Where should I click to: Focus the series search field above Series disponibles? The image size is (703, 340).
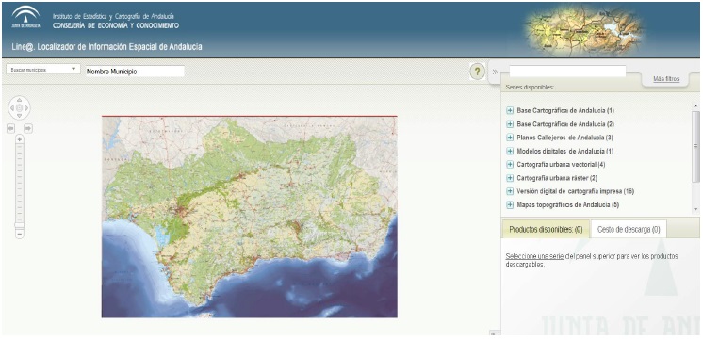[x=567, y=71]
